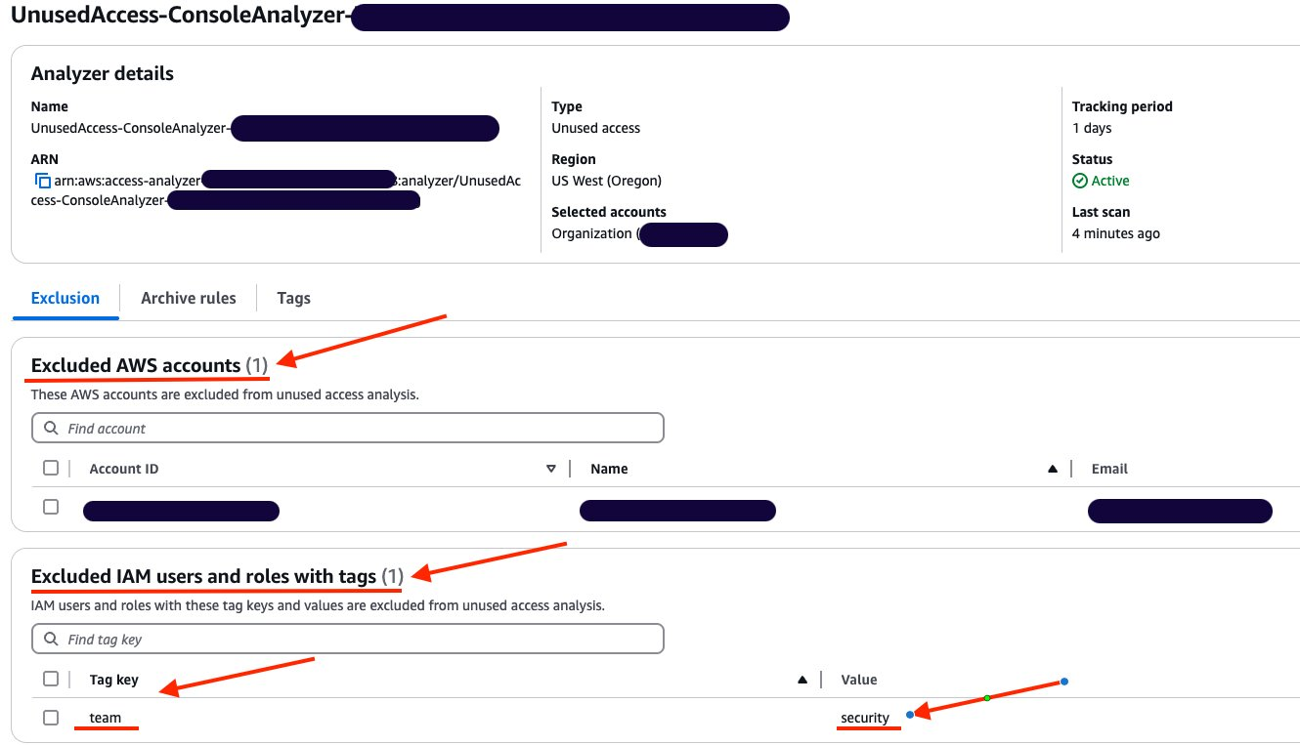Image resolution: width=1300 pixels, height=745 pixels.
Task: Open the Tags tab
Action: tap(292, 298)
